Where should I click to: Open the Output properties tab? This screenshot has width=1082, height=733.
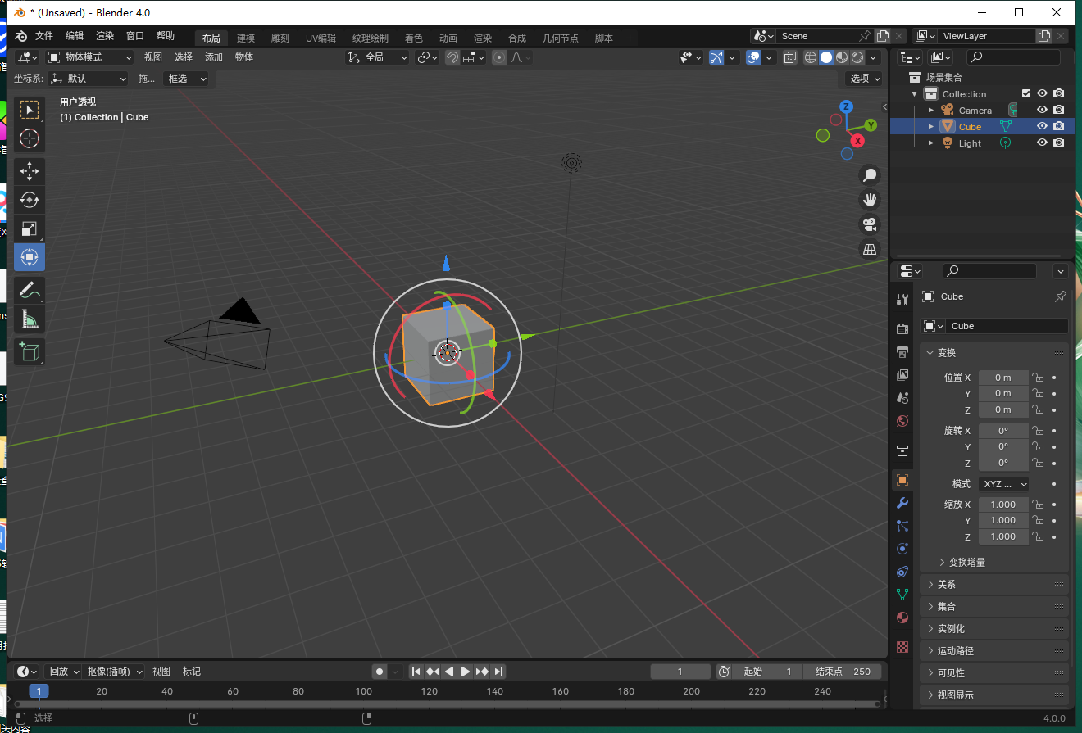click(902, 351)
